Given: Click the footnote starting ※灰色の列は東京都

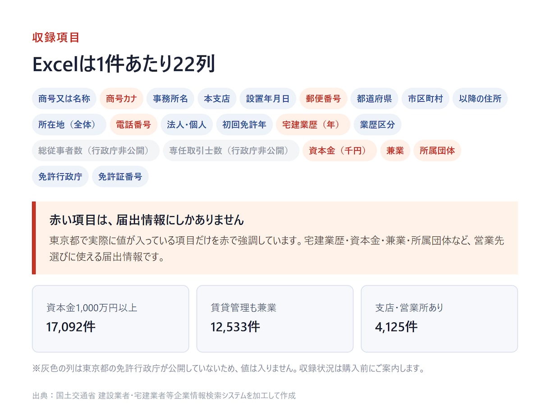Looking at the screenshot, I should [x=229, y=368].
